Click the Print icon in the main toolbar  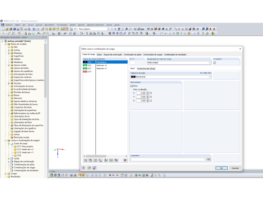[x=25, y=29]
